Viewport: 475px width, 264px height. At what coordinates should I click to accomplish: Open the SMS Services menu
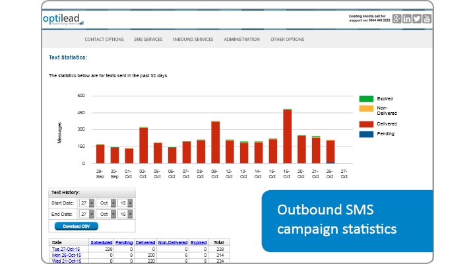[x=148, y=40]
